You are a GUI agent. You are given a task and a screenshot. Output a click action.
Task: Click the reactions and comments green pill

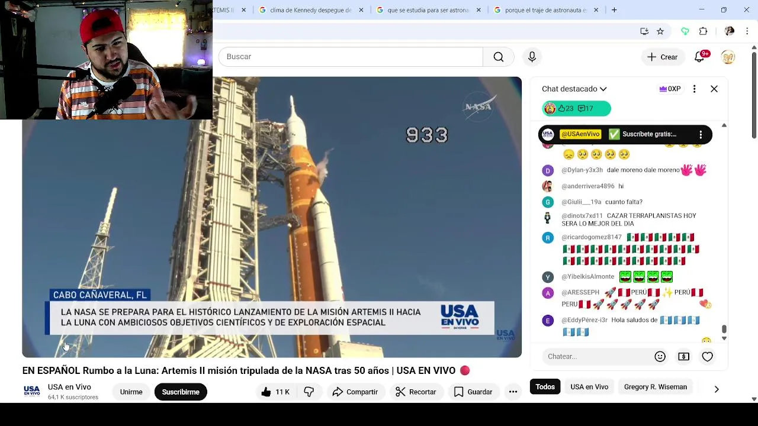click(576, 108)
